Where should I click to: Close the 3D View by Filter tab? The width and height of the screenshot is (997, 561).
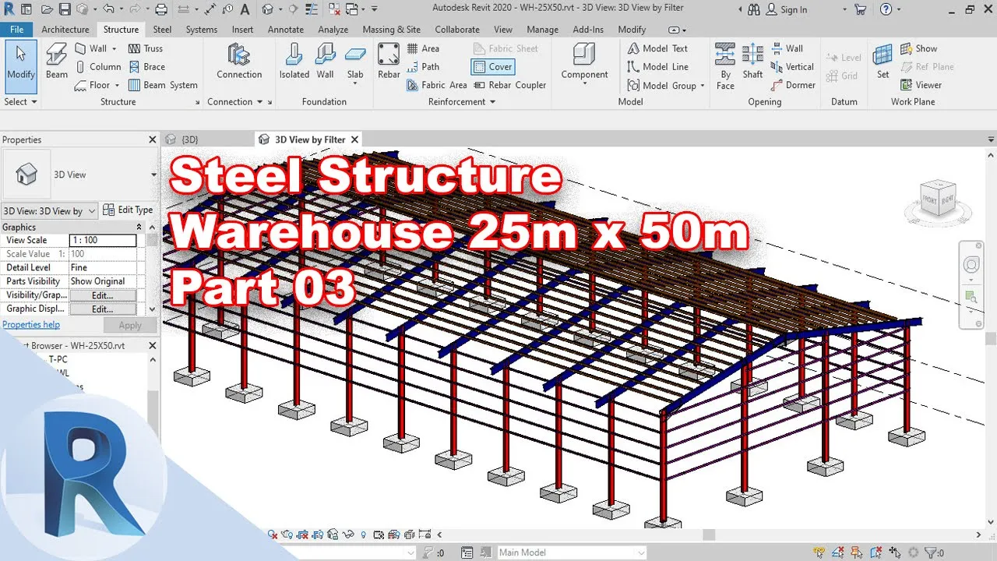tap(354, 139)
